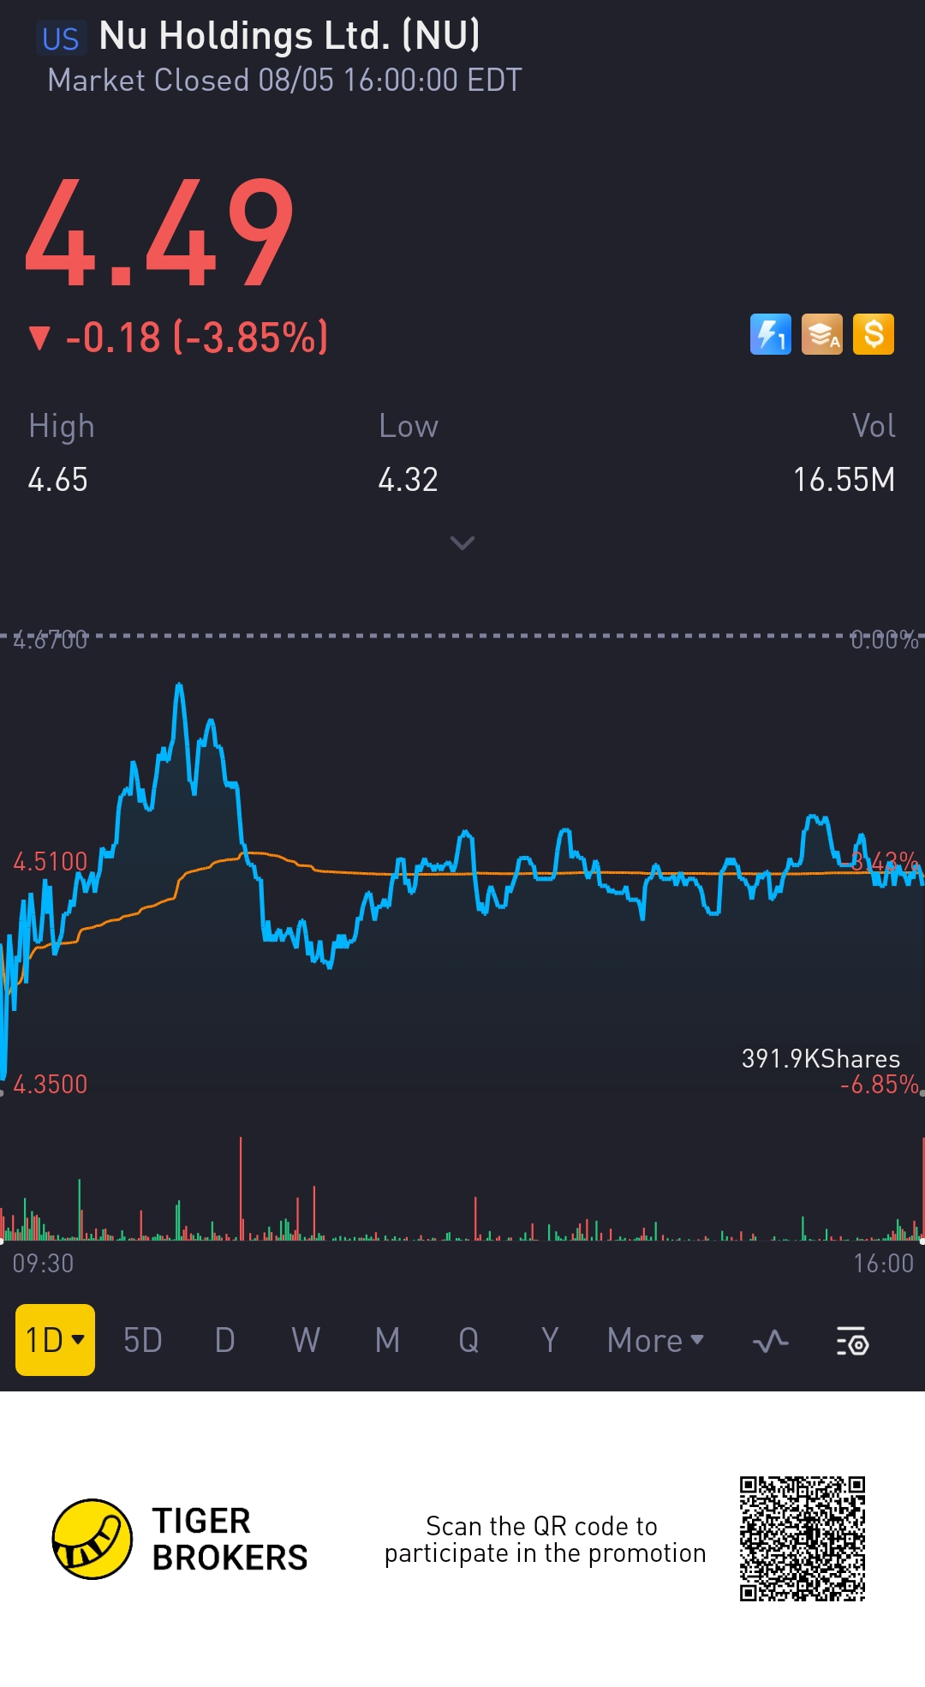
Task: Switch to the Y yearly chart tab
Action: pos(550,1340)
